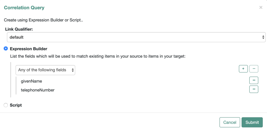Select the telephoneNumber field row

coord(38,90)
